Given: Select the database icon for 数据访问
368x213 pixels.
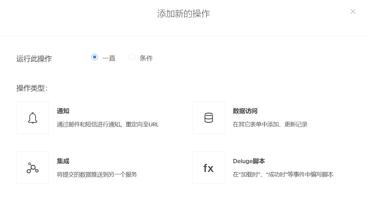Looking at the screenshot, I should (209, 118).
